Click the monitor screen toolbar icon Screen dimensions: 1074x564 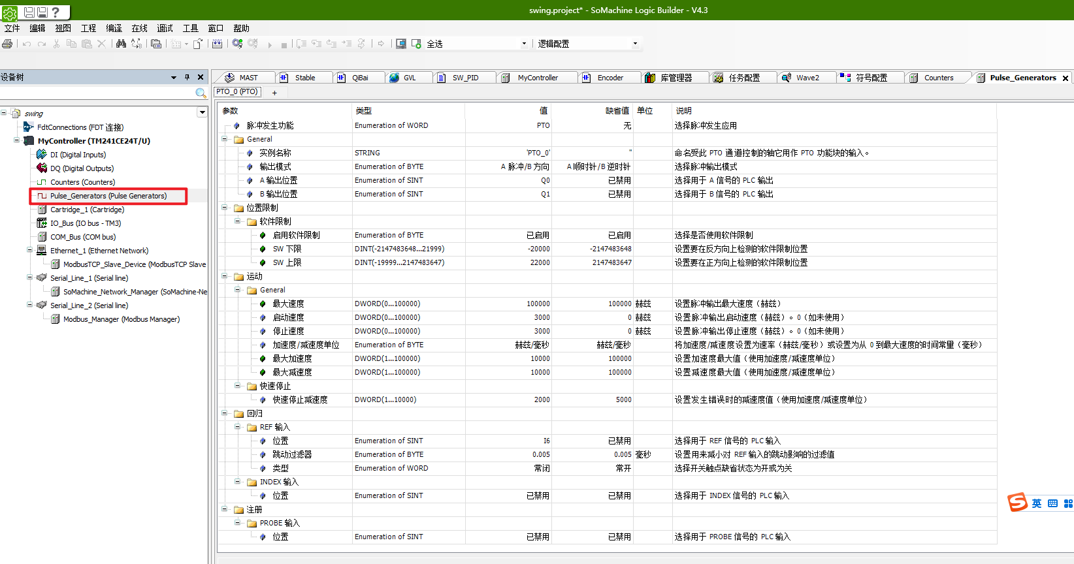[x=401, y=44]
